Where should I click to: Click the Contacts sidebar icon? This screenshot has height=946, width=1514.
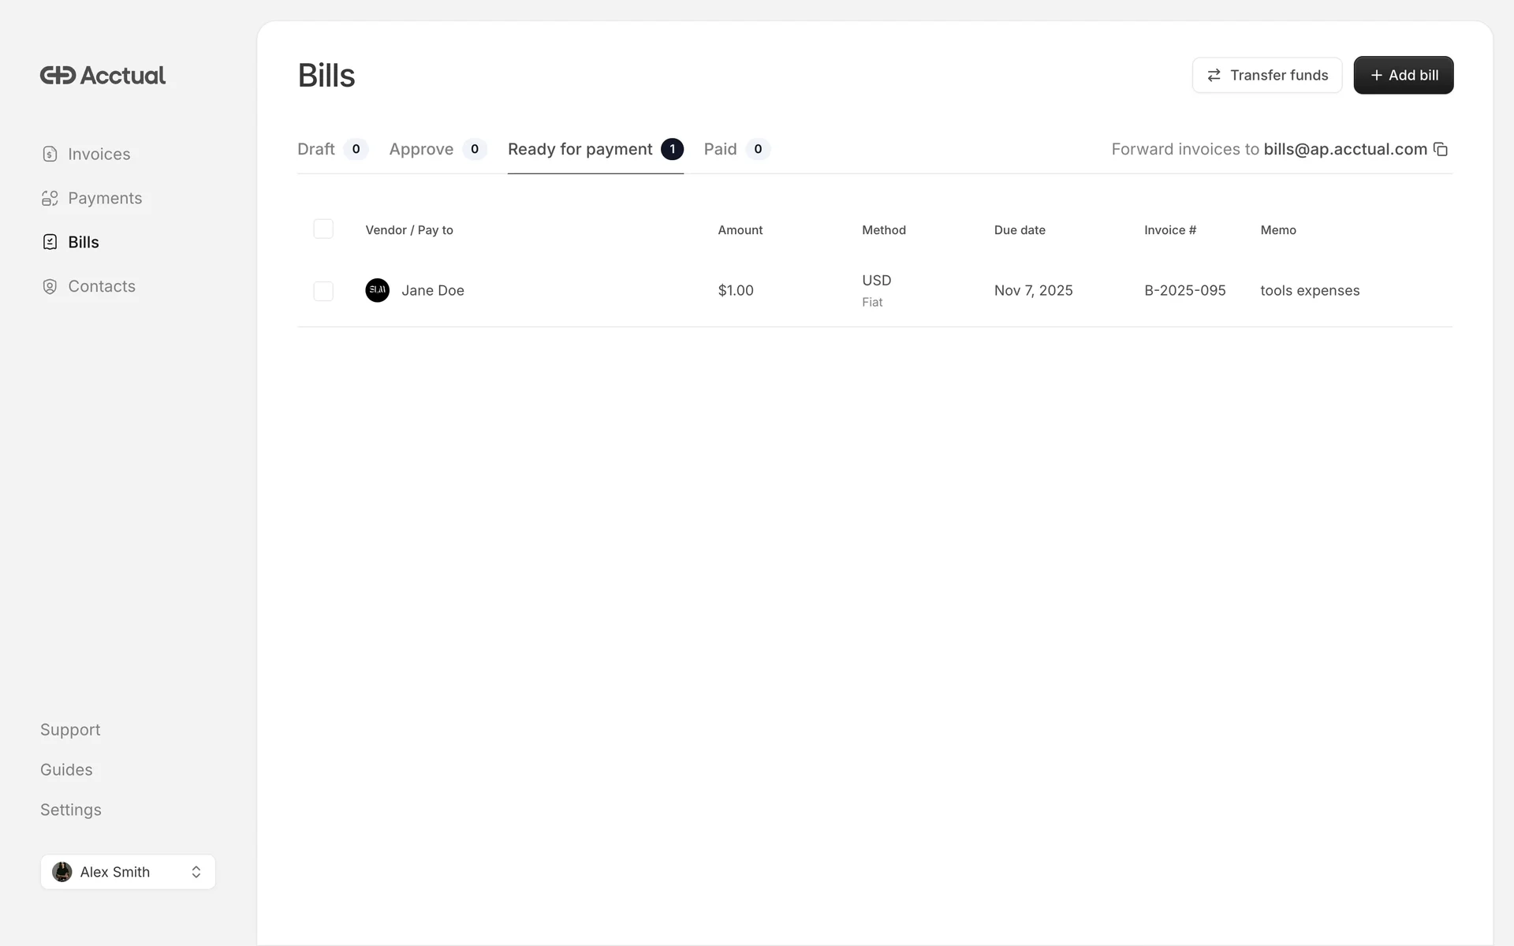click(50, 286)
